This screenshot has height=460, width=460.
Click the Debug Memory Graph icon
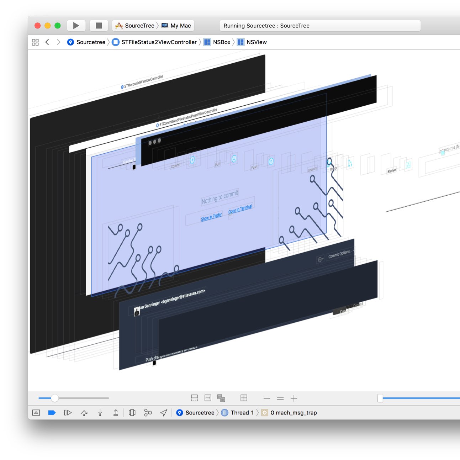148,413
